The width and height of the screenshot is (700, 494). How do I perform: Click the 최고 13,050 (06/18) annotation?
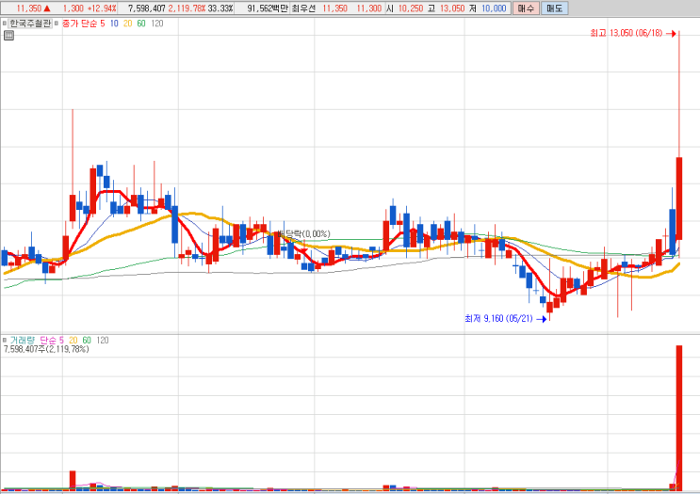coord(633,33)
